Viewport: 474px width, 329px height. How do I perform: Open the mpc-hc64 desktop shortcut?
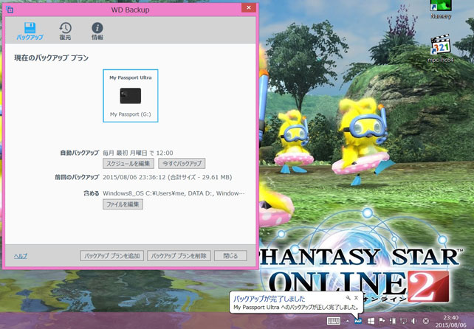(x=441, y=49)
